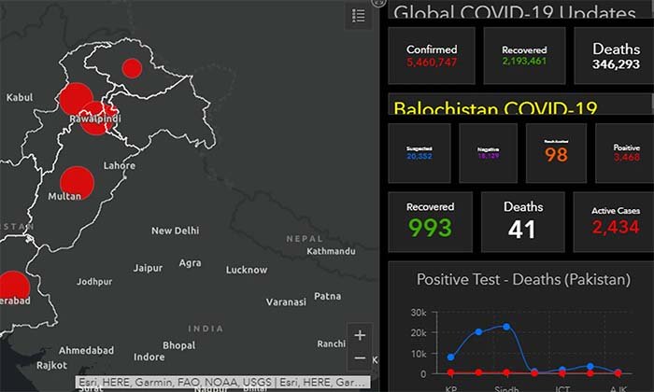This screenshot has width=654, height=392.
Task: Click the Bhopal label on map
Action: point(179,345)
